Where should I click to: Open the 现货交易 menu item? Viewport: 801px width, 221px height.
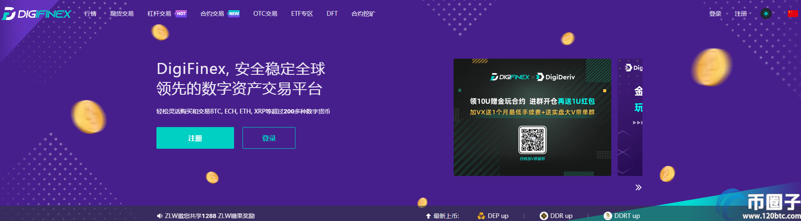(121, 14)
